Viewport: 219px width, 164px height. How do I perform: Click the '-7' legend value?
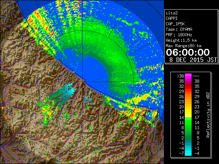[181, 153]
